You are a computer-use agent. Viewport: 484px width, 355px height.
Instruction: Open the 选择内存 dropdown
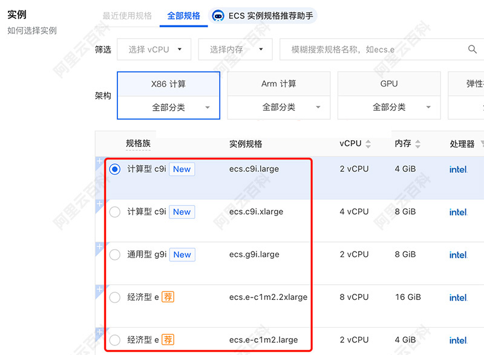235,50
